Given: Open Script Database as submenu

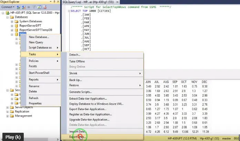Looking at the screenshot, I should click(41, 48).
